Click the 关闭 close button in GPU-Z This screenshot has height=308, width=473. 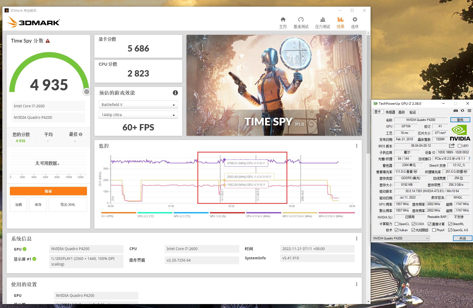click(x=463, y=238)
